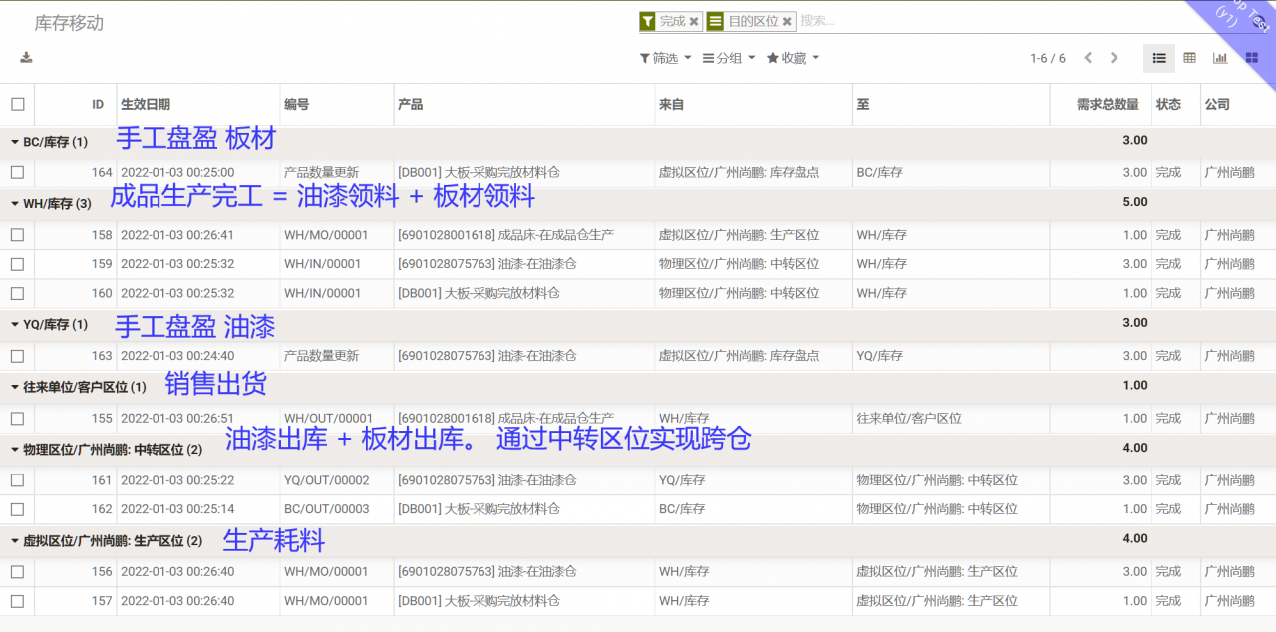Check the row with ID 155

(x=17, y=418)
